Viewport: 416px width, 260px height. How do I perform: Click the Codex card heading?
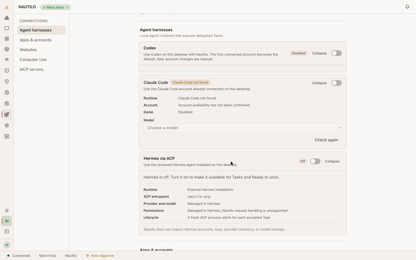(150, 48)
